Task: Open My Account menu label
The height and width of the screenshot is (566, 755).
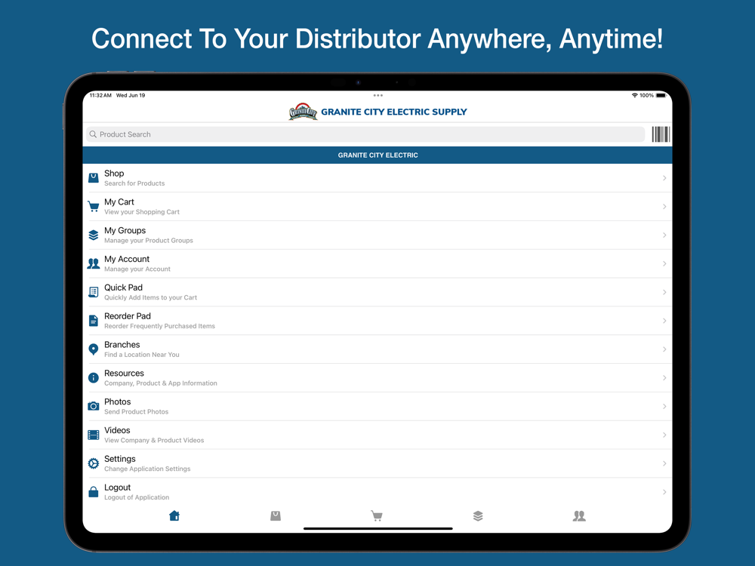Action: tap(127, 259)
